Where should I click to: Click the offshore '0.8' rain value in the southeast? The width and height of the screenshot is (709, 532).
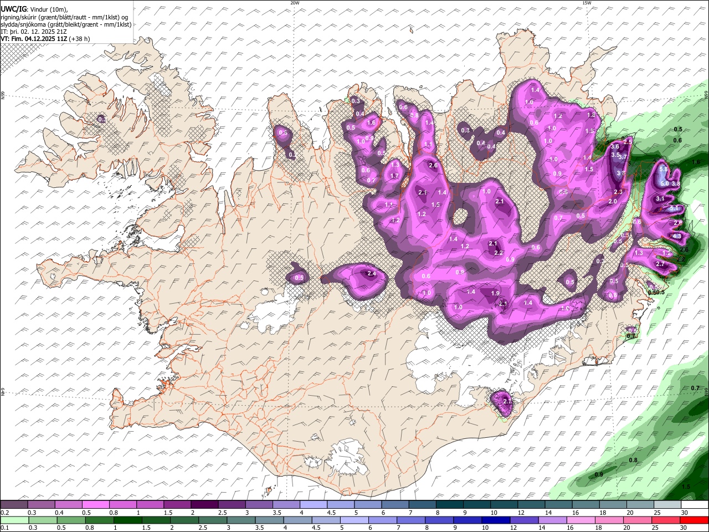pos(634,461)
